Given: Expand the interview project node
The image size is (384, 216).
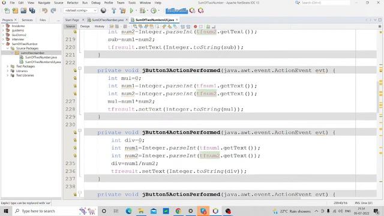Looking at the screenshot, I should pos(3,39).
